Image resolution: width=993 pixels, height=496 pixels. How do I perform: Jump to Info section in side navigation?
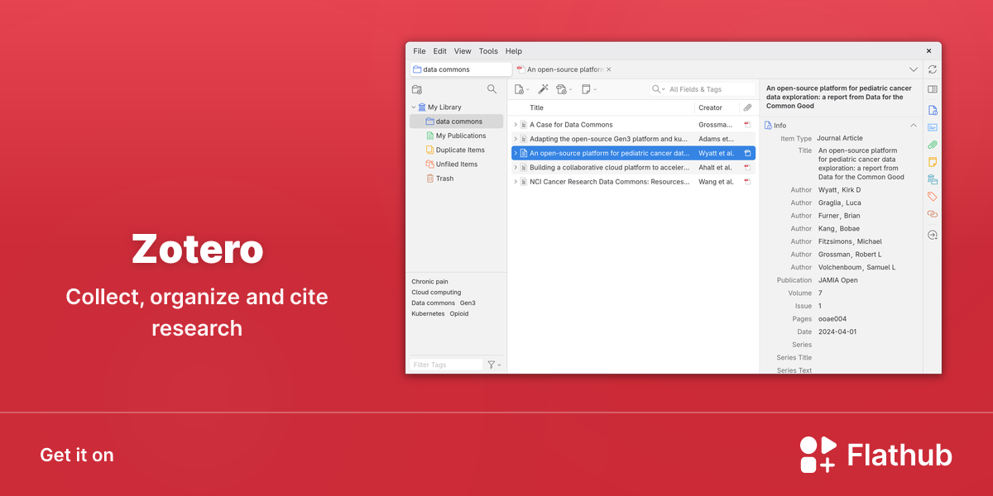933,110
